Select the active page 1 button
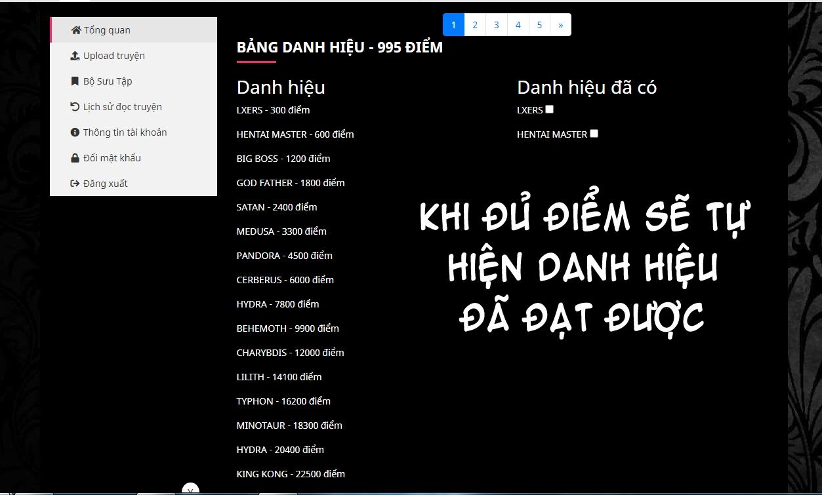 453,25
